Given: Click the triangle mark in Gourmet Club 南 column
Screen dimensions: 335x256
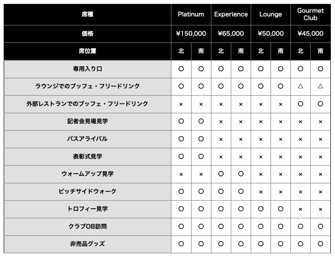Looking at the screenshot, I should [321, 86].
